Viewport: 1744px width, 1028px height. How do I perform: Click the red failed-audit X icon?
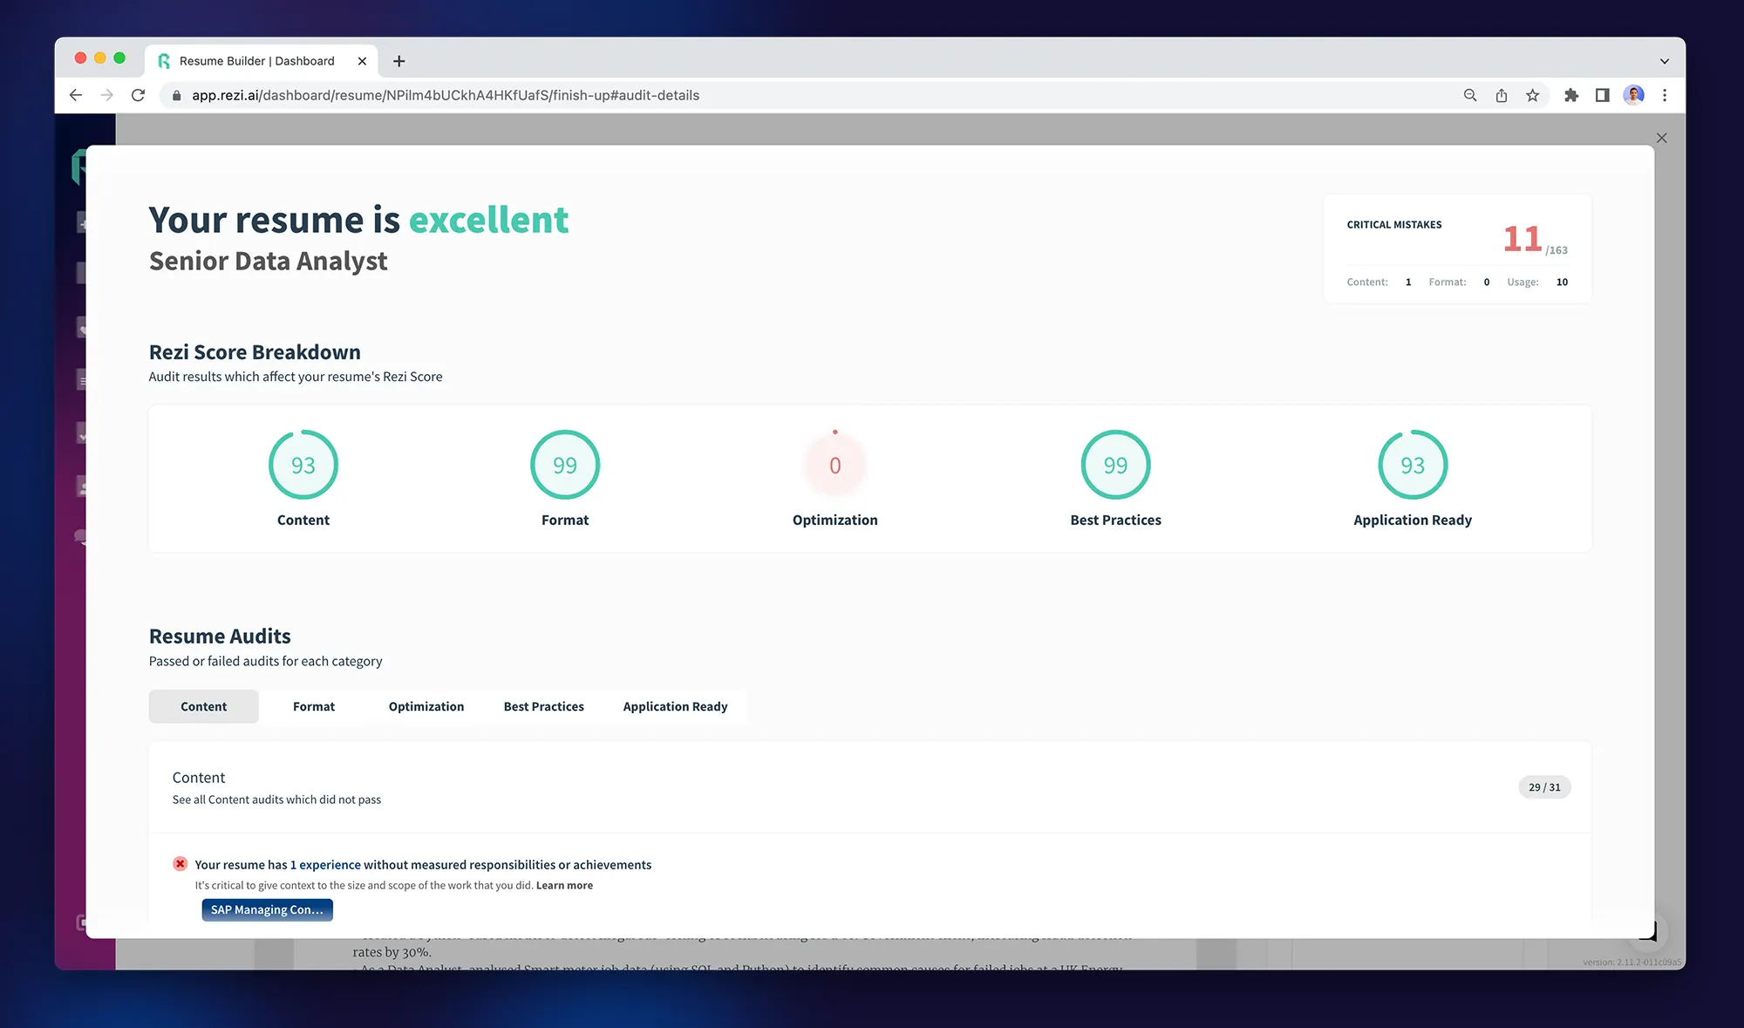180,864
